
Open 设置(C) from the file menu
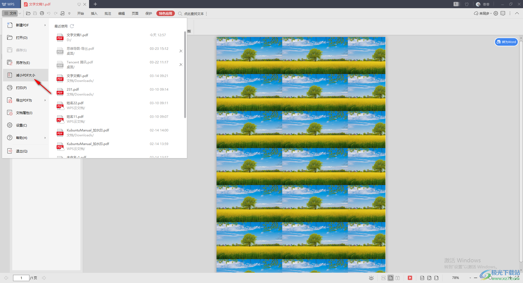26,125
